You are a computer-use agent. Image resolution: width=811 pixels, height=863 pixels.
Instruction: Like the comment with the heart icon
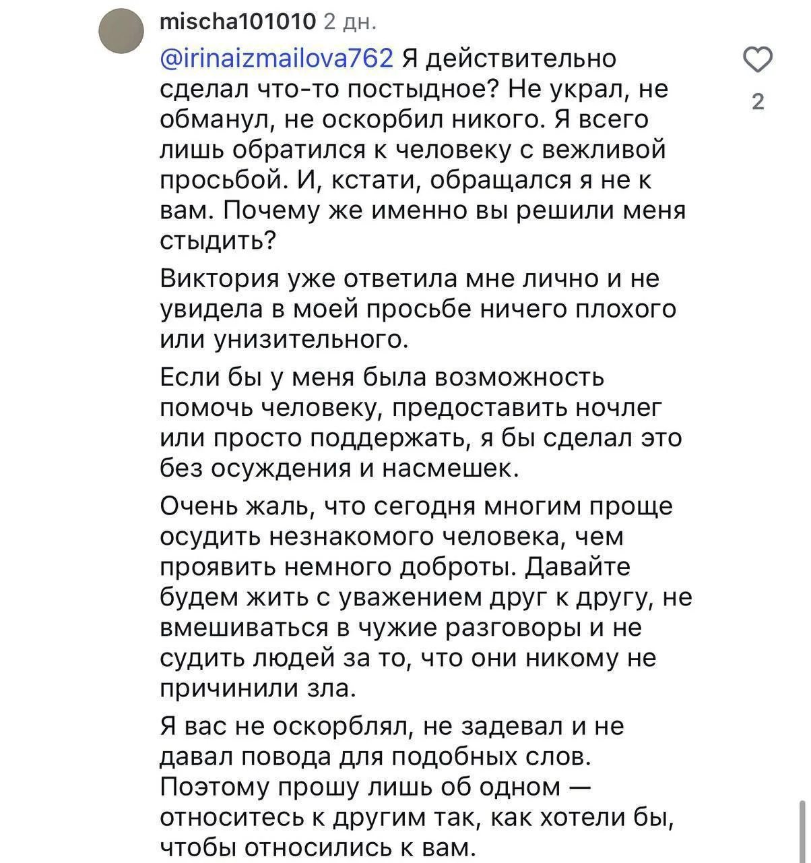point(758,61)
